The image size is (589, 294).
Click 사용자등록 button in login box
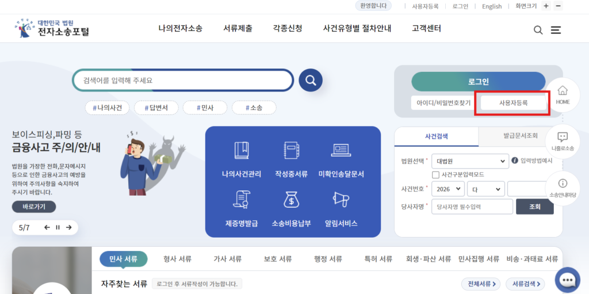[x=514, y=102]
